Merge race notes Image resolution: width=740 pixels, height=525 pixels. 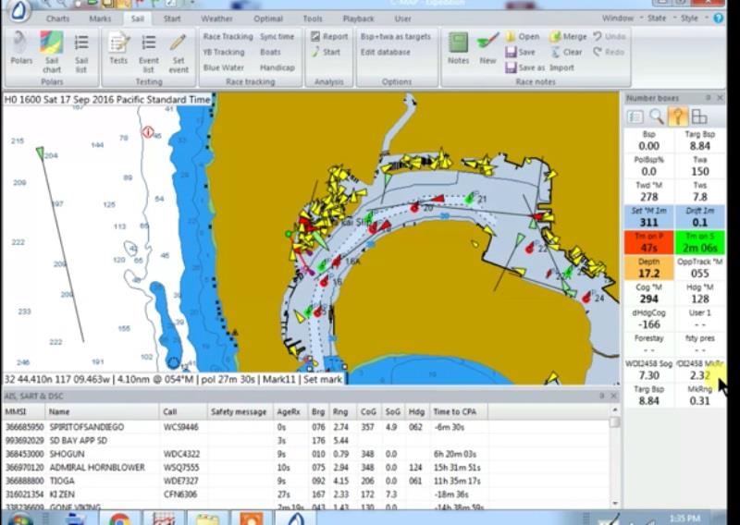point(569,36)
